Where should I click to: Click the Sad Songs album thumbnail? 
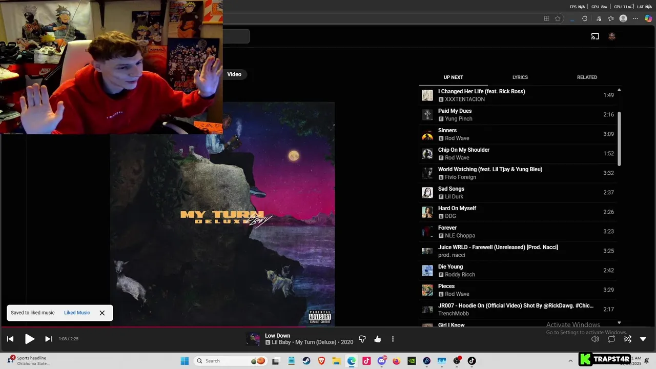427,193
